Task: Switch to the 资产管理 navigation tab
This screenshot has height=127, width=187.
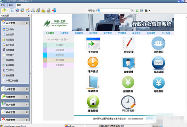Action: point(93,33)
